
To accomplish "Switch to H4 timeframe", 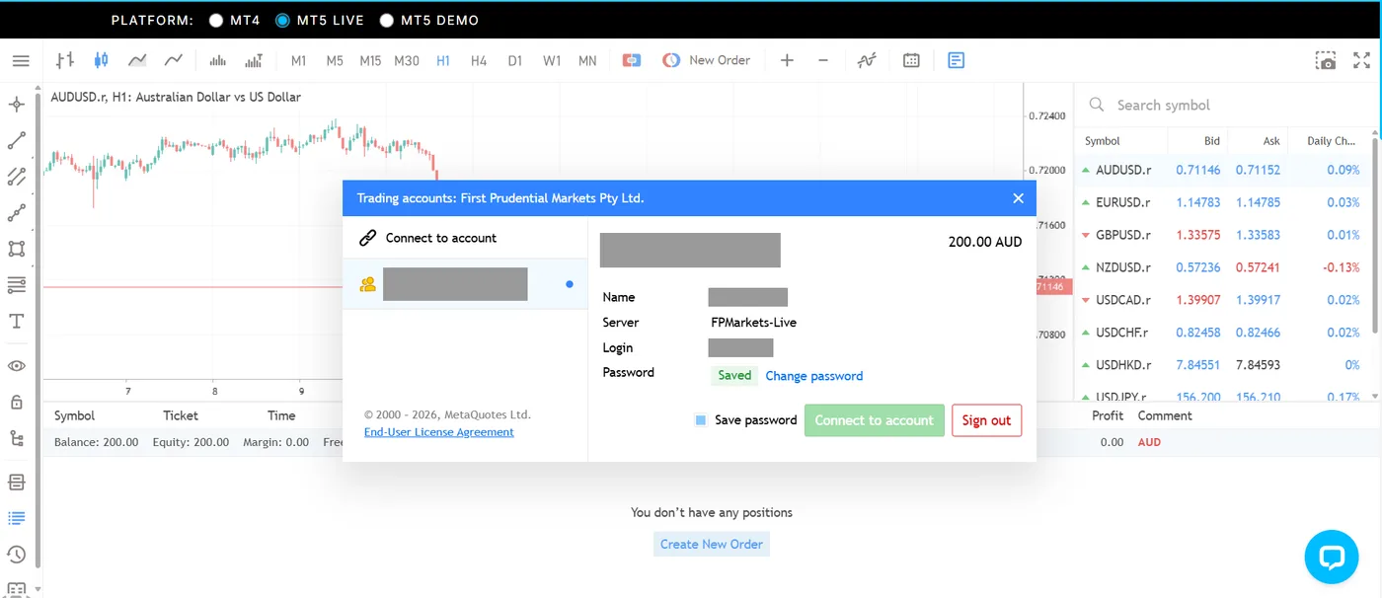I will tap(479, 60).
